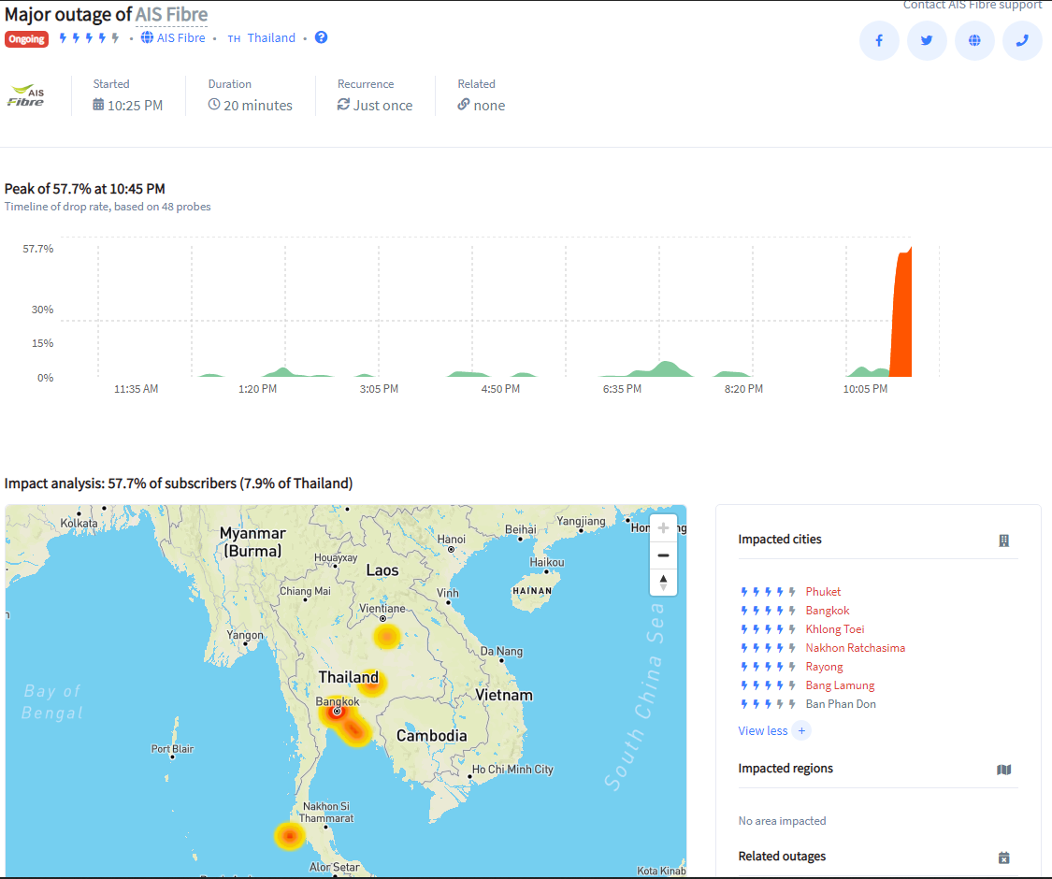This screenshot has width=1052, height=879.
Task: Click the 8:20 PM timeline label
Action: coord(743,389)
